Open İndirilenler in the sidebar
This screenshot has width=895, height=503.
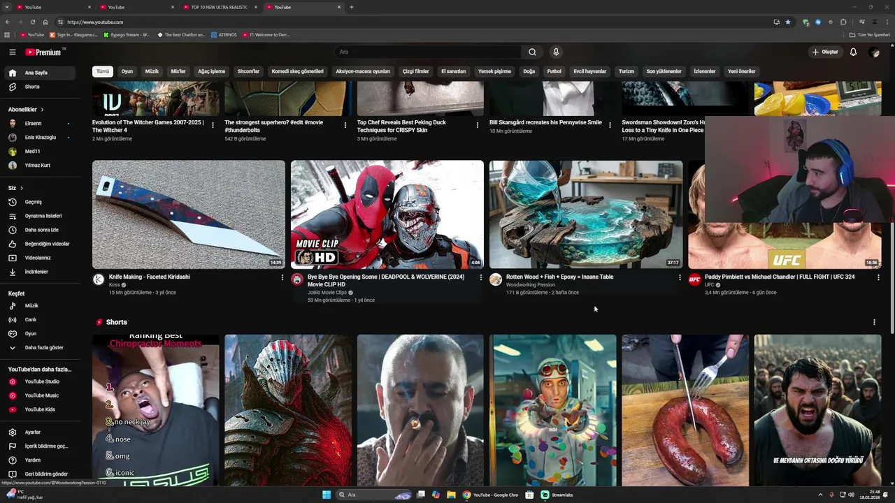[41, 272]
